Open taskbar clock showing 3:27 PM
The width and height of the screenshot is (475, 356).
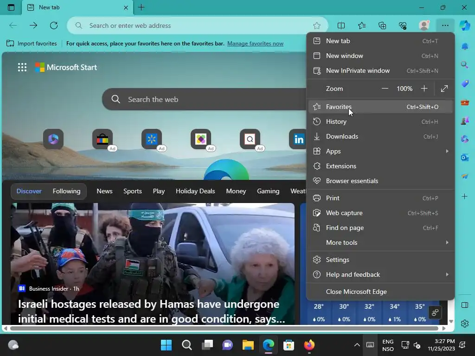tap(442, 345)
